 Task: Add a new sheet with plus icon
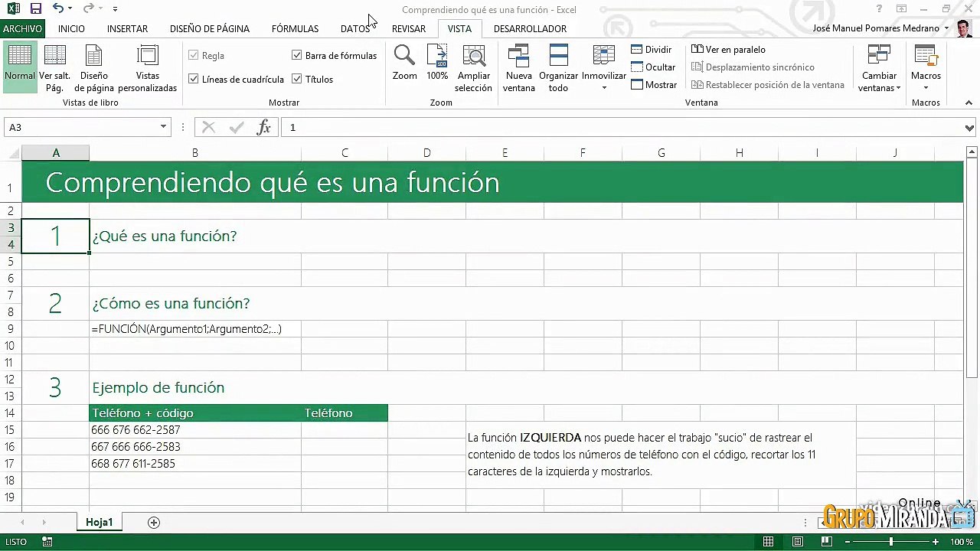pos(154,523)
